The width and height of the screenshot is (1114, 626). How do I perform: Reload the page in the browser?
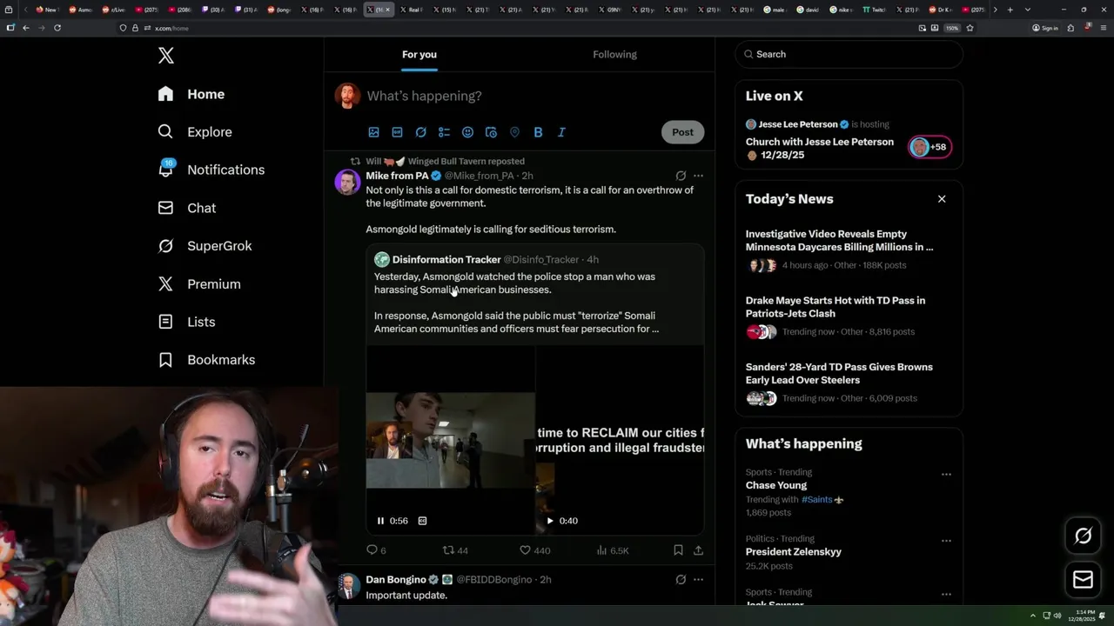click(57, 28)
